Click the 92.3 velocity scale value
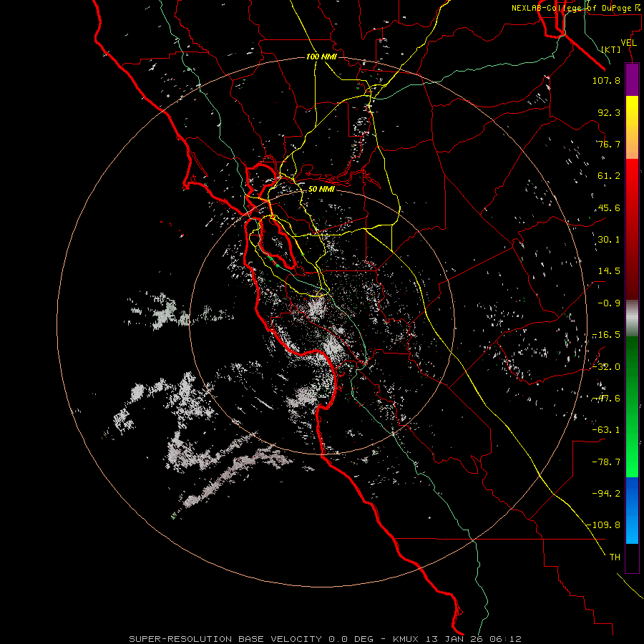The width and height of the screenshot is (644, 644). (x=609, y=112)
